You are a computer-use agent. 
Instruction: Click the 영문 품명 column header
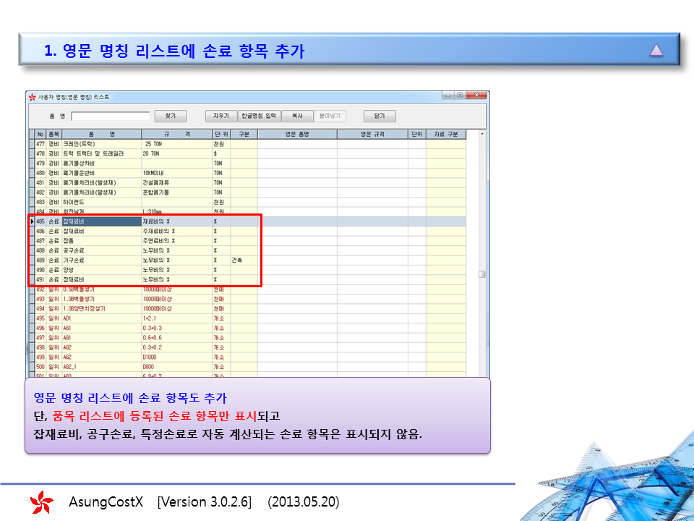pyautogui.click(x=296, y=135)
